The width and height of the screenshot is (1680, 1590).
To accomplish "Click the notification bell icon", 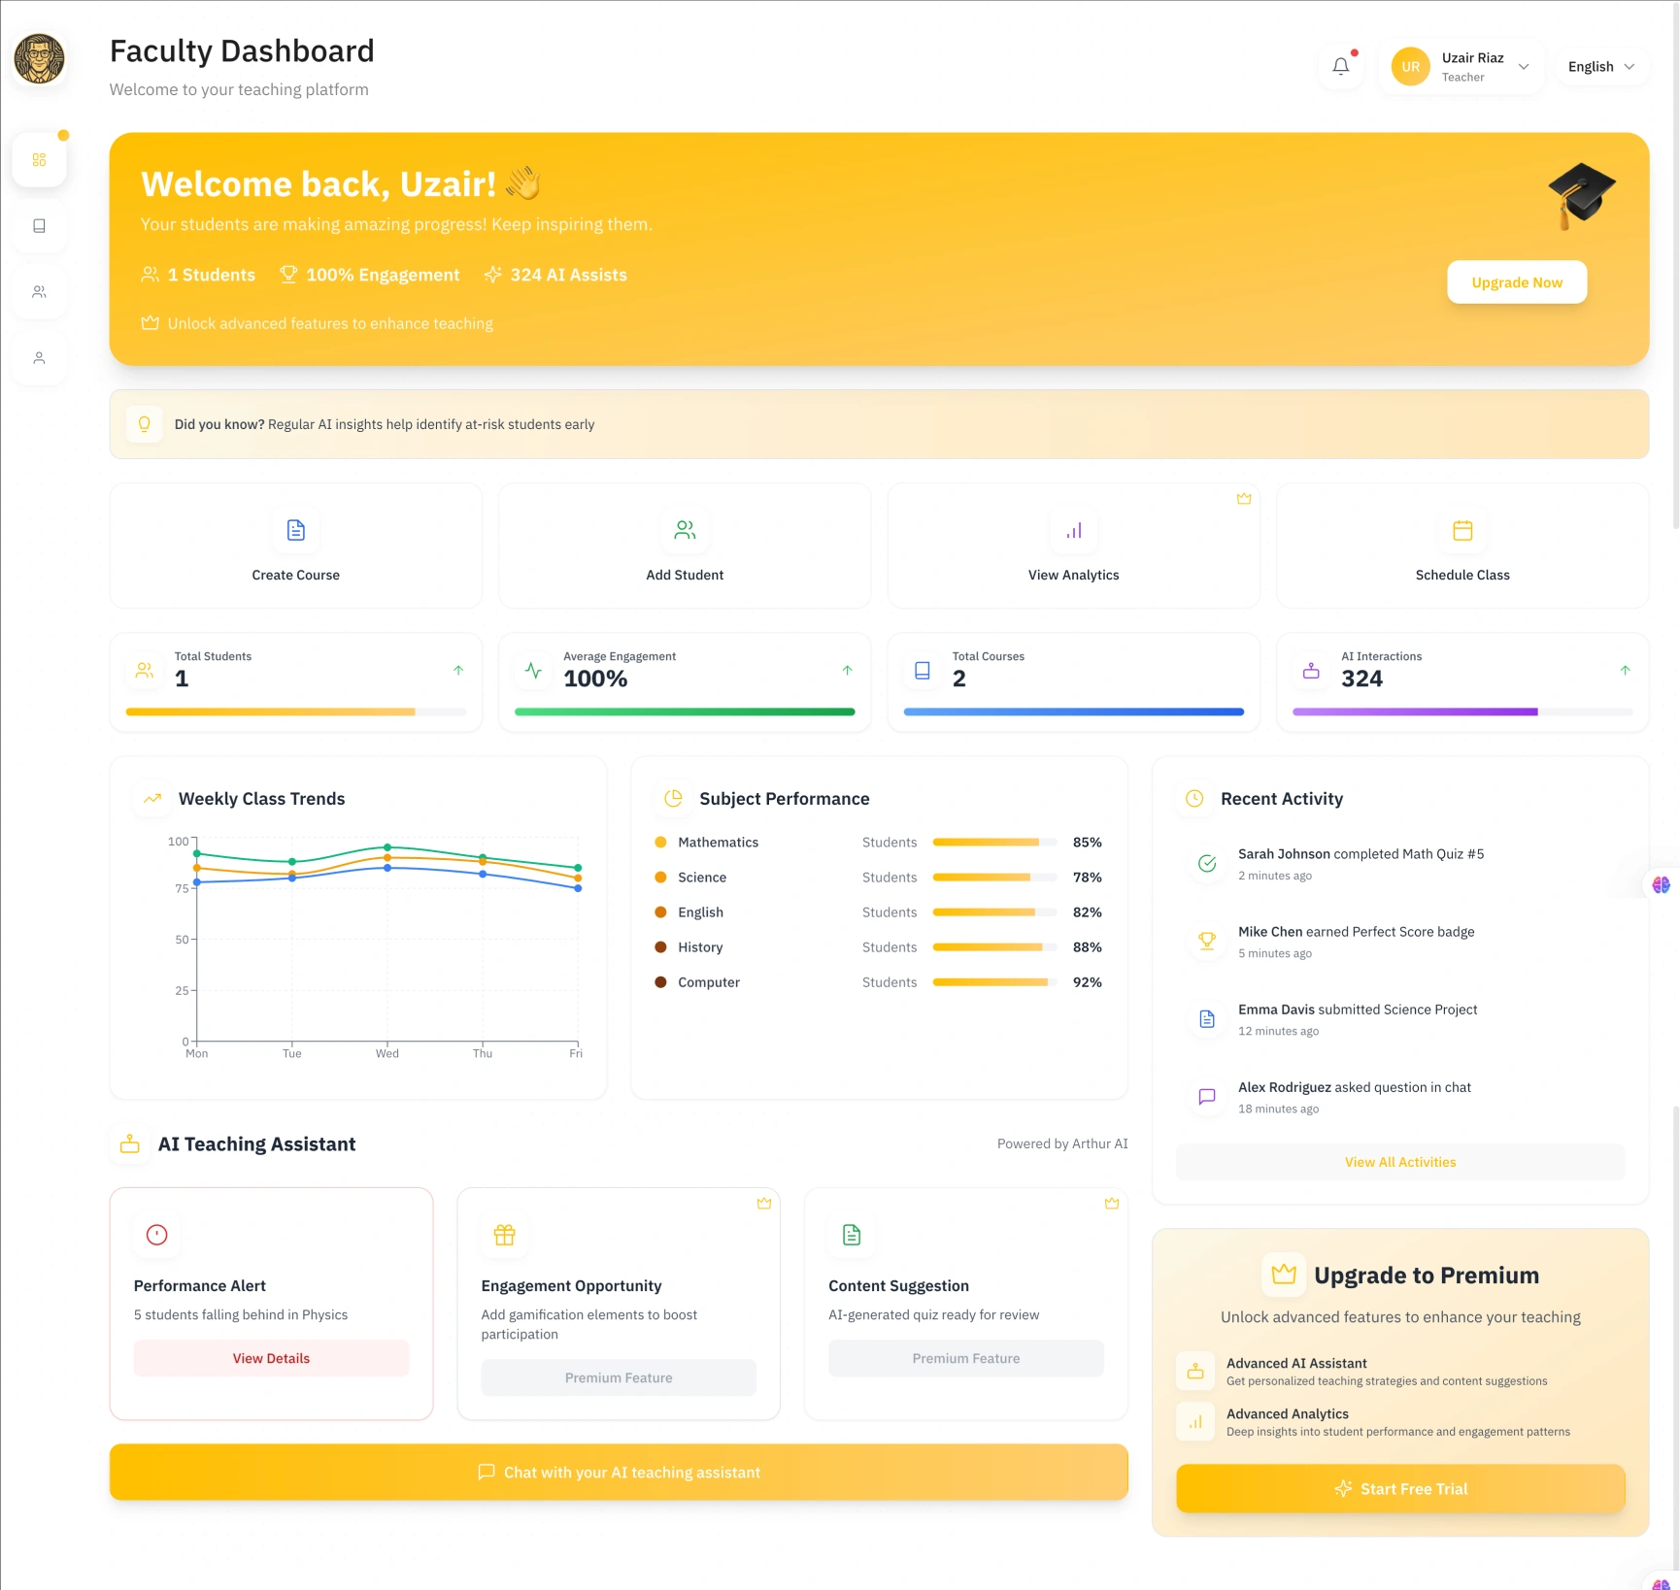I will coord(1341,67).
